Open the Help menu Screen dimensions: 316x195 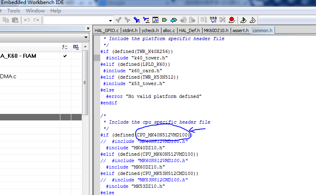(56, 11)
